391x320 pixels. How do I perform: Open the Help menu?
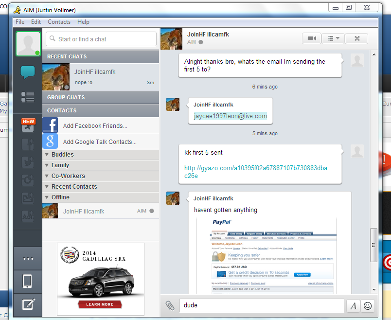click(x=83, y=22)
